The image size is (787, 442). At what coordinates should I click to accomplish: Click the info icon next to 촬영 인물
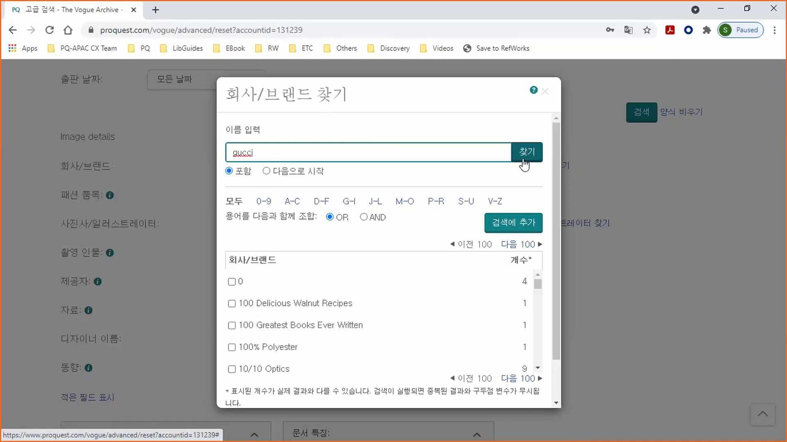point(110,253)
